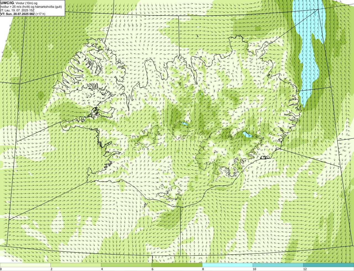Image resolution: width=354 pixels, height=271 pixels.
Task: Select the 4–6 m/s green color bar segment
Action: click(127, 265)
